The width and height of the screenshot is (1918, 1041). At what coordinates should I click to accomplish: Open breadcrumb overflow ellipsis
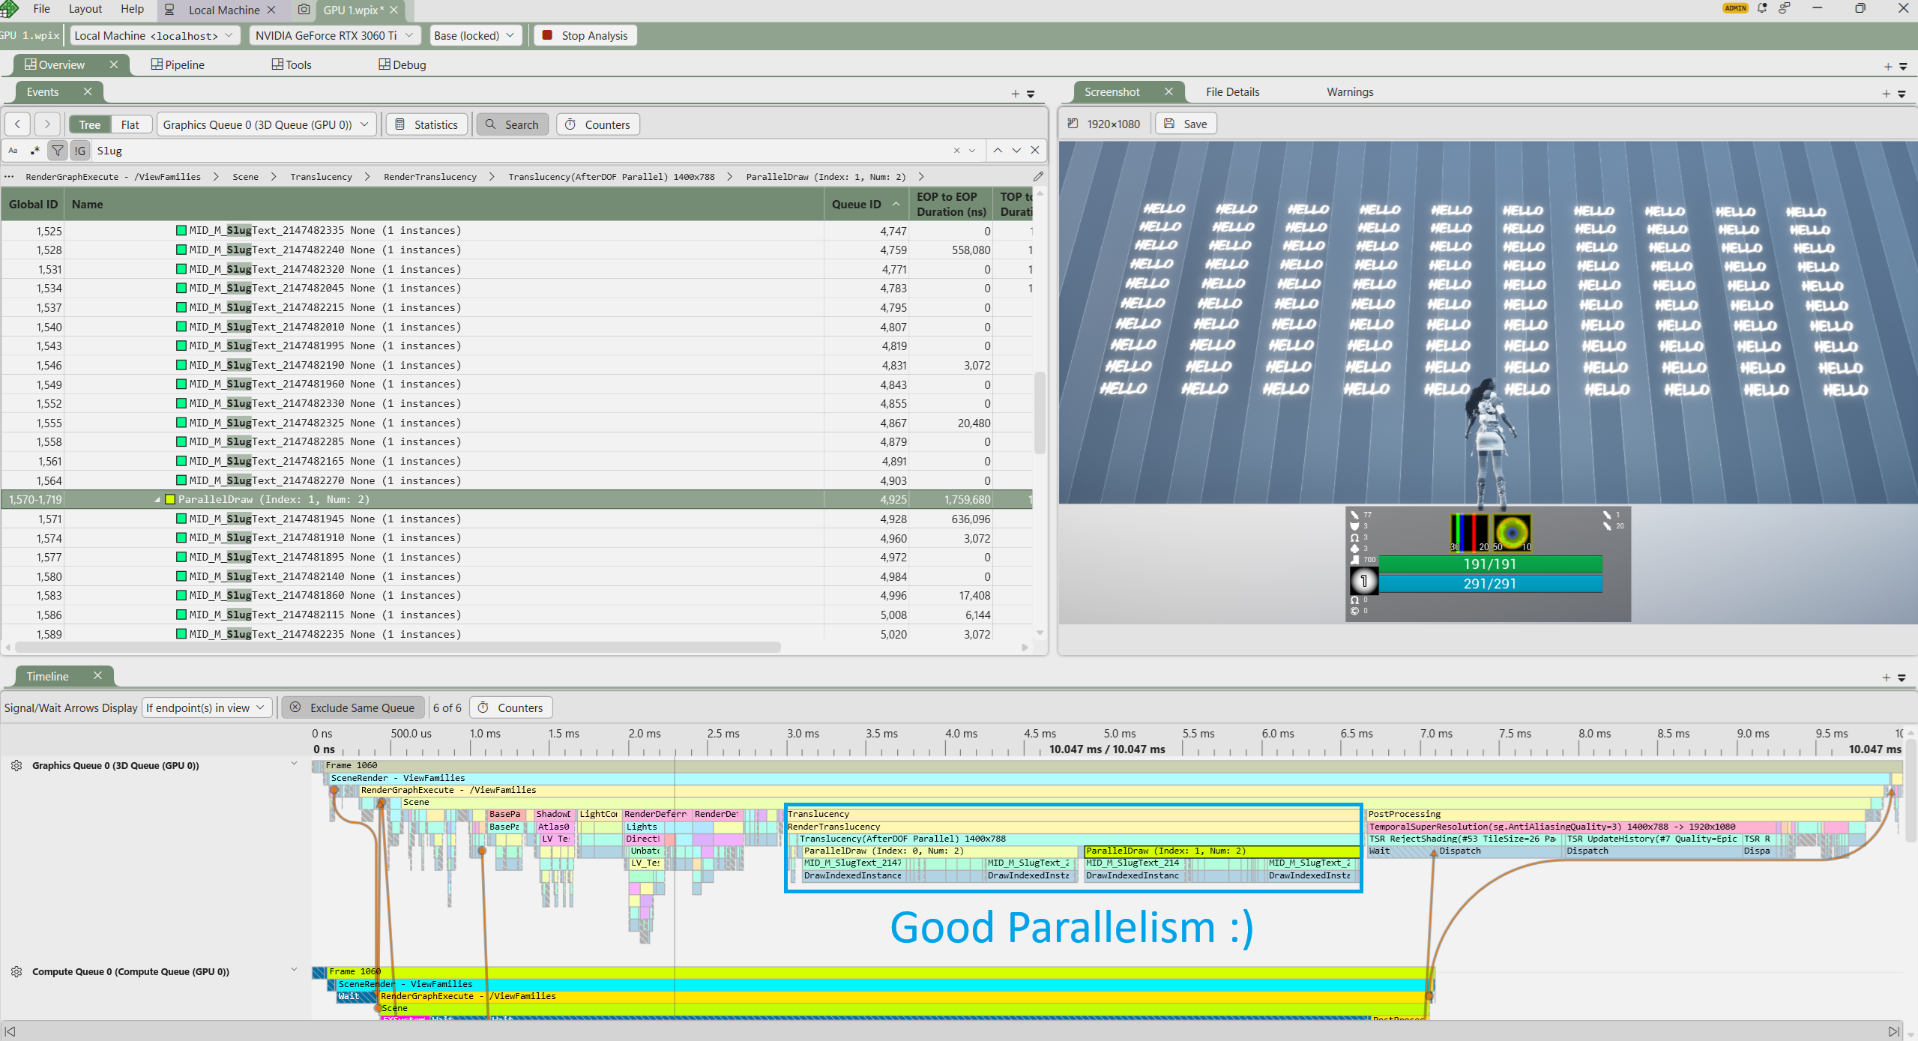click(9, 177)
